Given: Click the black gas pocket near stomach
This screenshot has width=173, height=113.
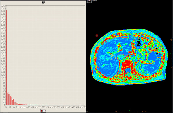Looking at the screenshot, I should pyautogui.click(x=139, y=42).
